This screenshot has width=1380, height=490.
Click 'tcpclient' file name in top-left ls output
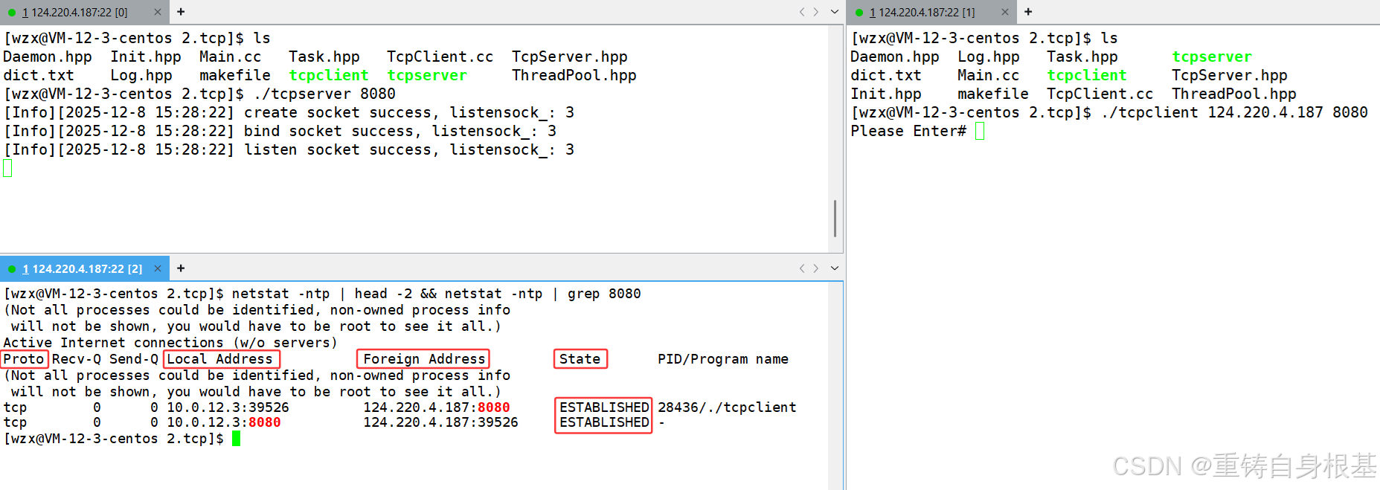[329, 75]
